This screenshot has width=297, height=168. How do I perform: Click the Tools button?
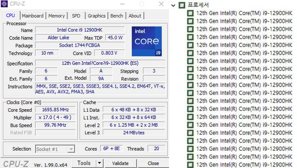(x=84, y=163)
